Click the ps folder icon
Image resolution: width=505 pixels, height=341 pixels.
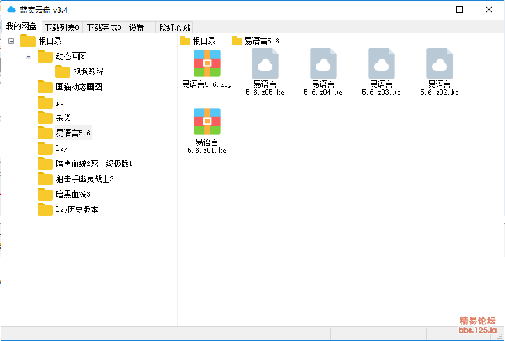(45, 102)
